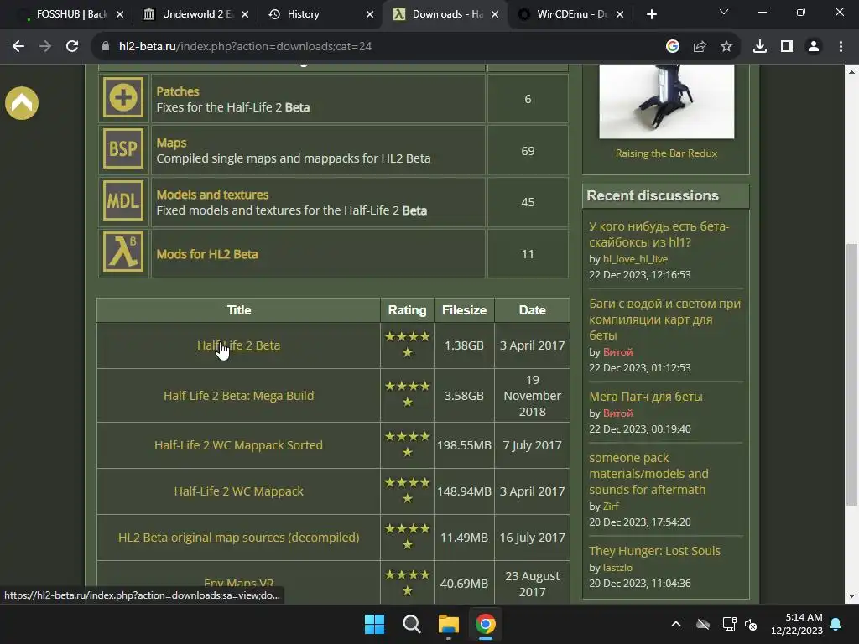Open the notifications bell in the tray
This screenshot has width=859, height=644.
tap(836, 624)
